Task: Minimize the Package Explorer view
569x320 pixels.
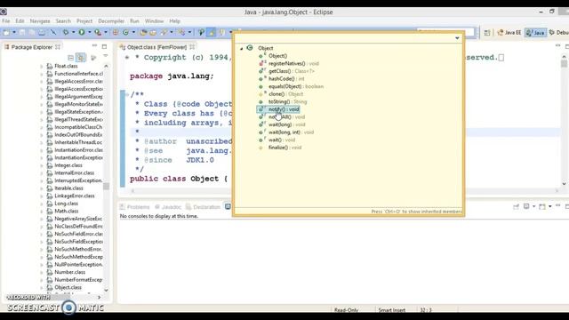Action: coord(95,46)
